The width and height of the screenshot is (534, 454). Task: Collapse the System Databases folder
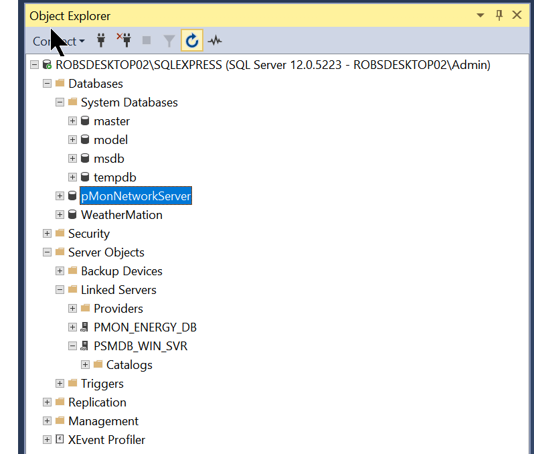(60, 102)
